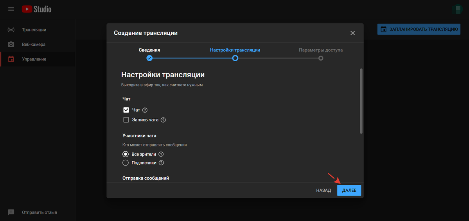Enable the Запись чата checkbox

pyautogui.click(x=126, y=120)
